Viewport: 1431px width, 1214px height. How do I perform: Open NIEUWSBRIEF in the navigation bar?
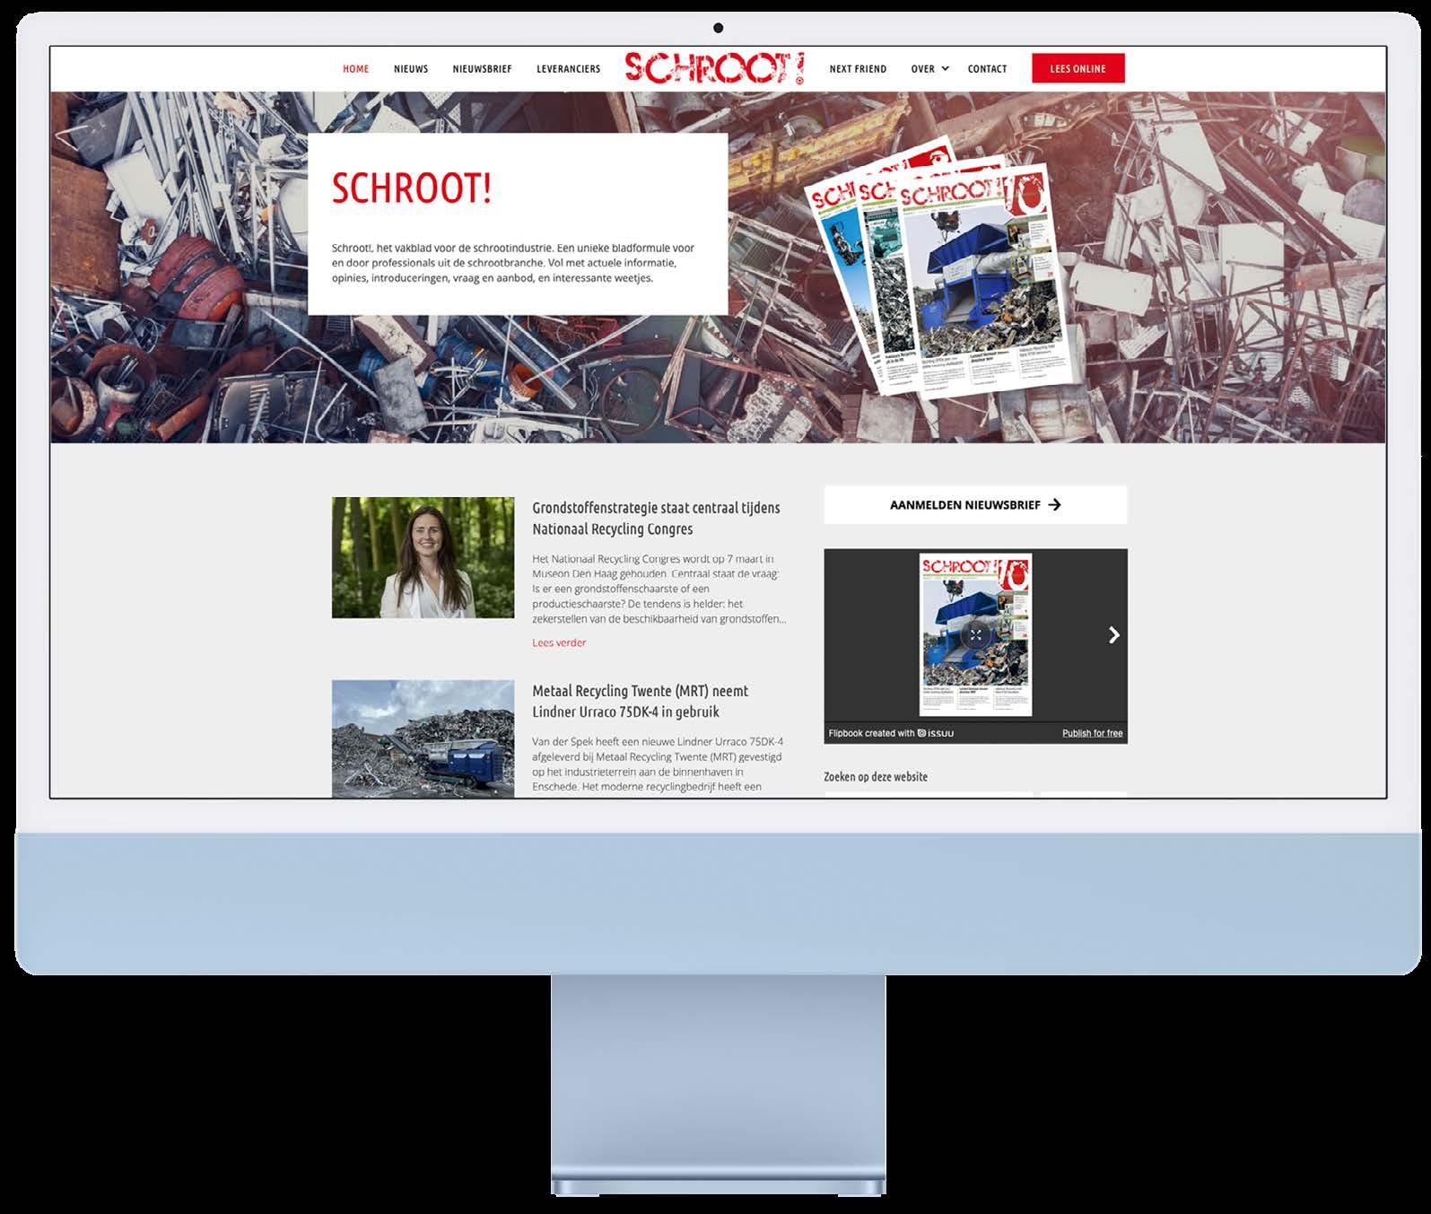tap(482, 69)
